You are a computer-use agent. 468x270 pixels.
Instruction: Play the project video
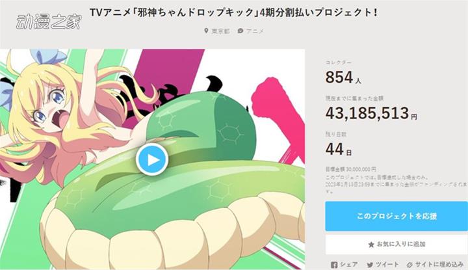click(x=152, y=159)
